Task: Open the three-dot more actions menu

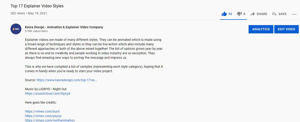Action: pos(294,14)
